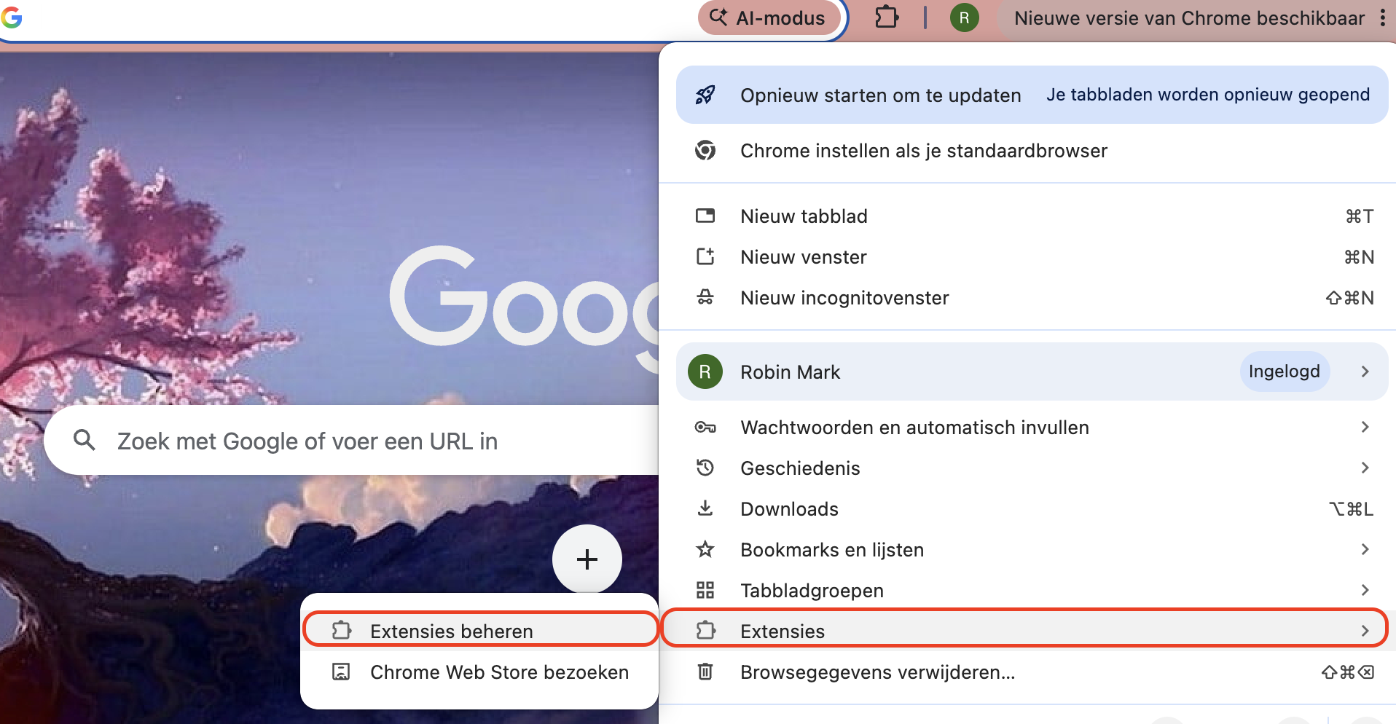Open the extensions puzzle icon in toolbar
Viewport: 1396px width, 724px height.
887,17
